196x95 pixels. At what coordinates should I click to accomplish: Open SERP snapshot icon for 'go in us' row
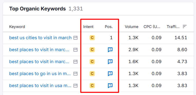(75, 74)
